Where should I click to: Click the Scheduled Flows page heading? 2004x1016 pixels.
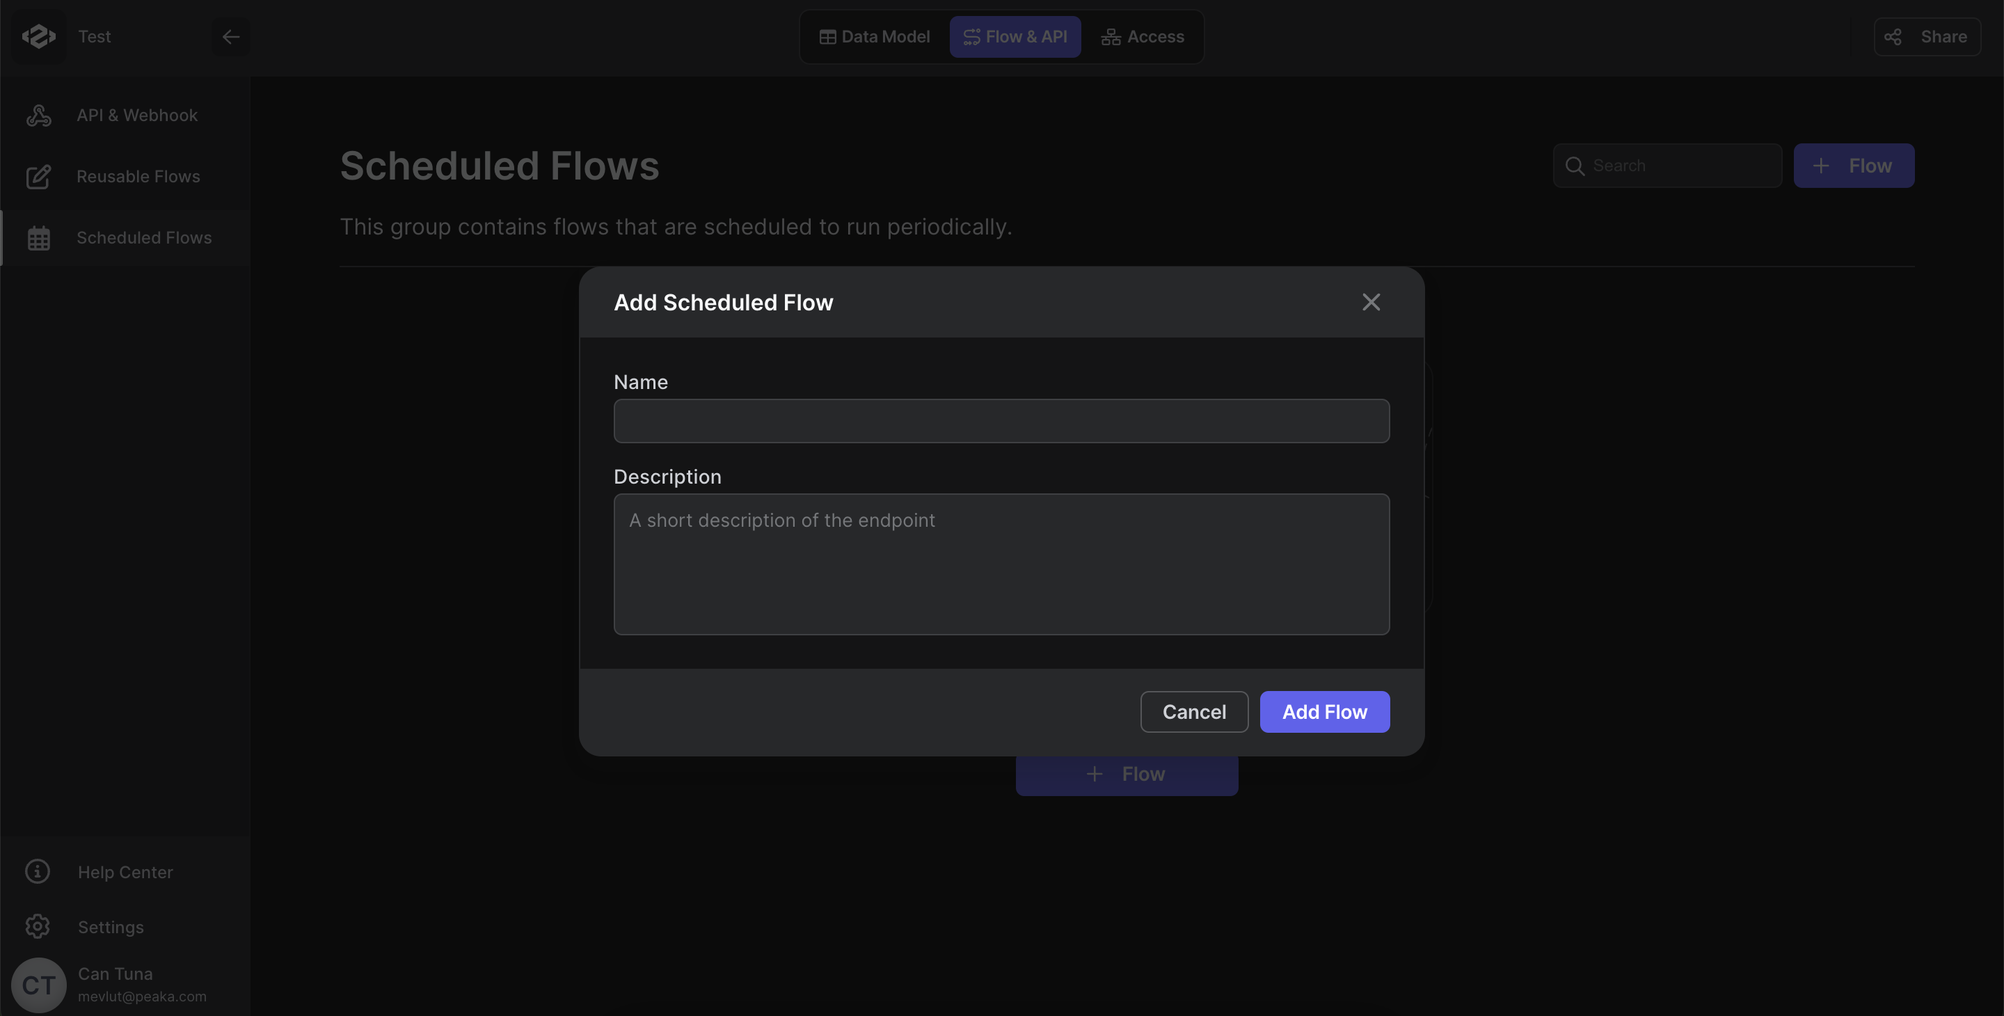pos(500,166)
